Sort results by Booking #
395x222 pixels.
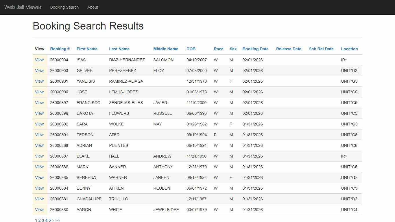tap(60, 49)
